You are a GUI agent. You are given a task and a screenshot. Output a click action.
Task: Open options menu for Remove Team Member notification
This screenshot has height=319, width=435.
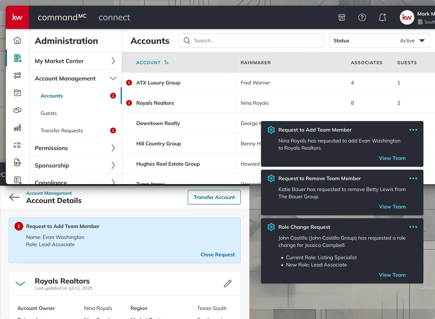click(x=413, y=178)
